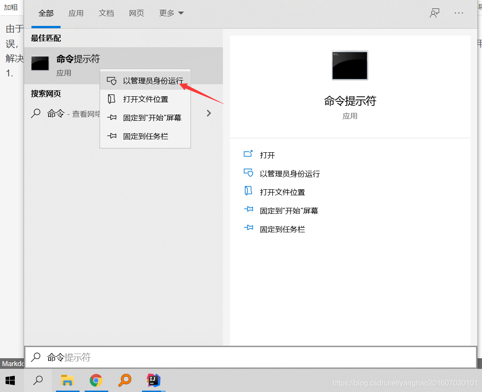Click the blue shield icon in the right pane
Image resolution: width=482 pixels, height=392 pixels.
[248, 173]
